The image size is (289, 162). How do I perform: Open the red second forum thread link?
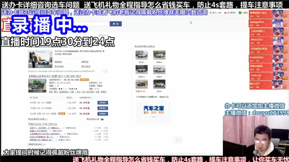point(39,131)
